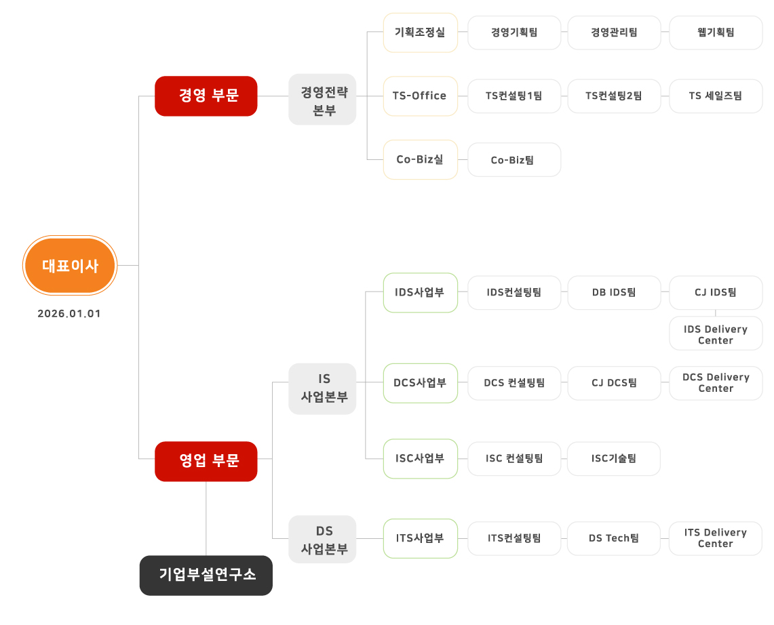This screenshot has height=625, width=774.
Task: Select the red 경영 부문 box
Action: click(x=206, y=96)
